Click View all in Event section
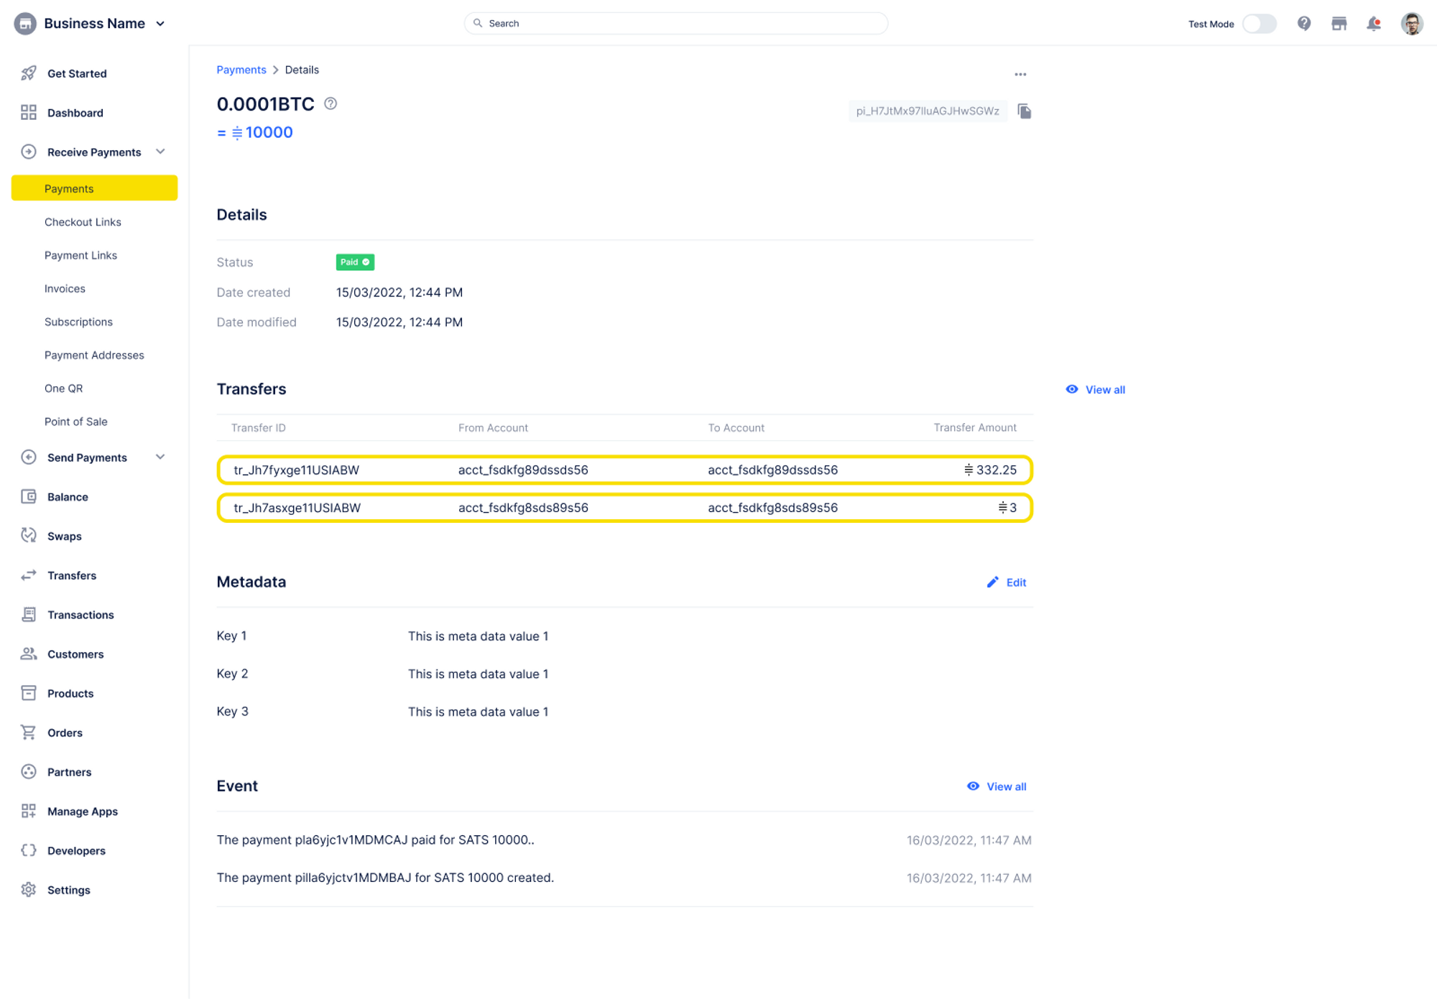The image size is (1437, 999). 997,786
